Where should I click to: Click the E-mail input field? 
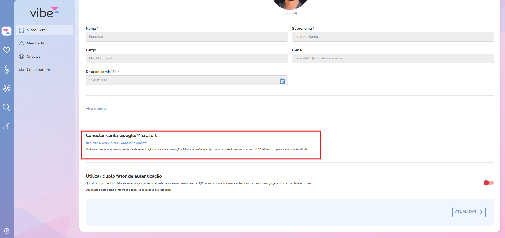pyautogui.click(x=393, y=58)
